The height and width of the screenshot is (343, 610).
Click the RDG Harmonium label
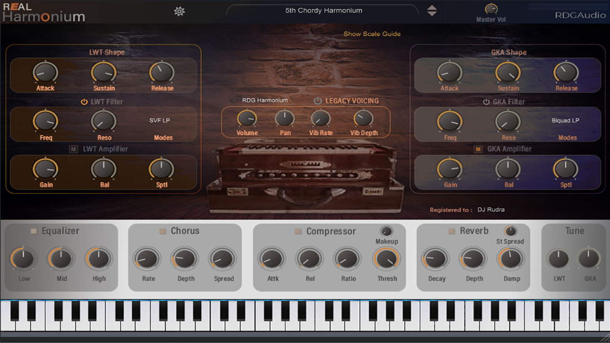pos(265,101)
